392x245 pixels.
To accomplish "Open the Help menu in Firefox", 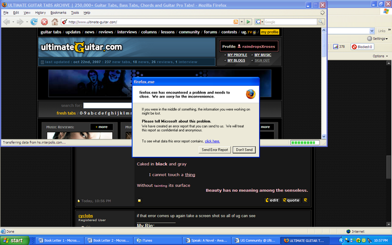I will pos(87,13).
